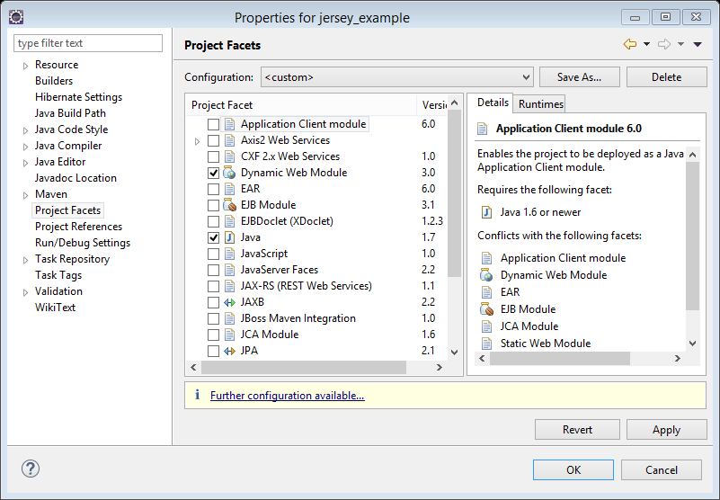Click the Application Client module list icon
The height and width of the screenshot is (500, 720).
pos(229,124)
